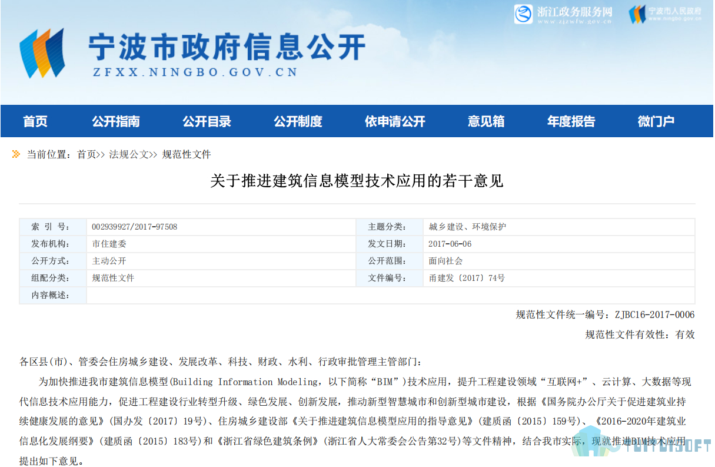Click 规范性文件 breadcrumb link
The height and width of the screenshot is (467, 715).
click(x=187, y=154)
